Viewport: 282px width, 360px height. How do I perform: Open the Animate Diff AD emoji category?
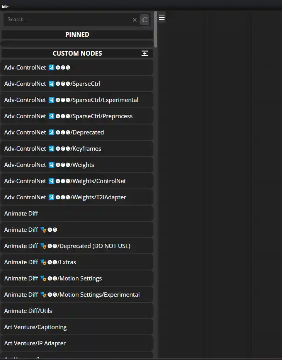(x=77, y=230)
